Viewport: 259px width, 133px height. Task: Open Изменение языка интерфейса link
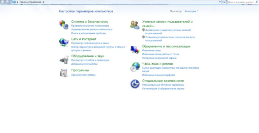159,75
